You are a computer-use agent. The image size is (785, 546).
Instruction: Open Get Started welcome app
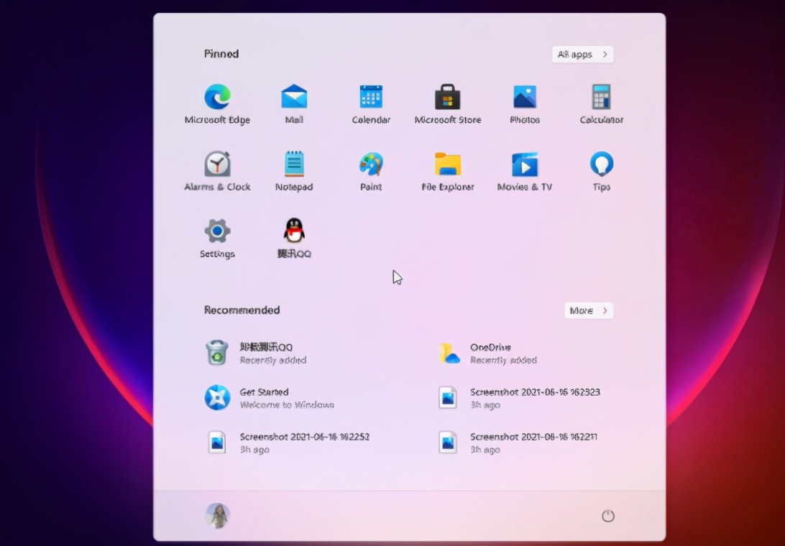point(270,398)
